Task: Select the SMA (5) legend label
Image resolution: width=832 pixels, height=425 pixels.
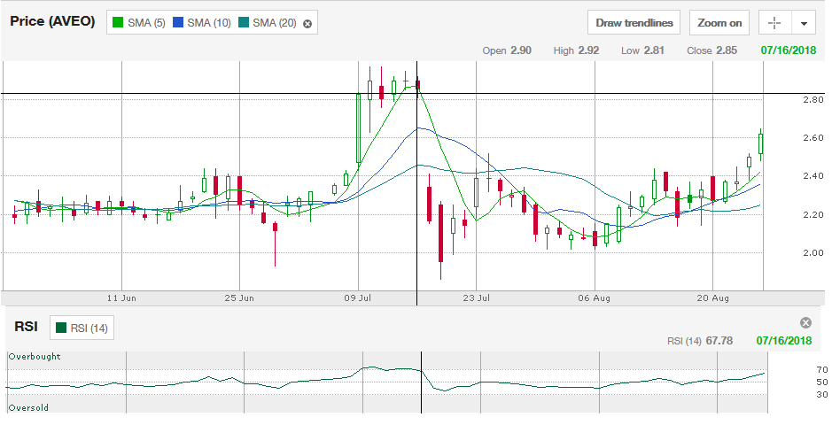Action: (x=146, y=23)
